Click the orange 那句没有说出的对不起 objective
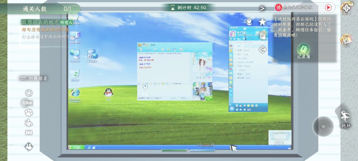Screen dimensions: 358x161 45,29
